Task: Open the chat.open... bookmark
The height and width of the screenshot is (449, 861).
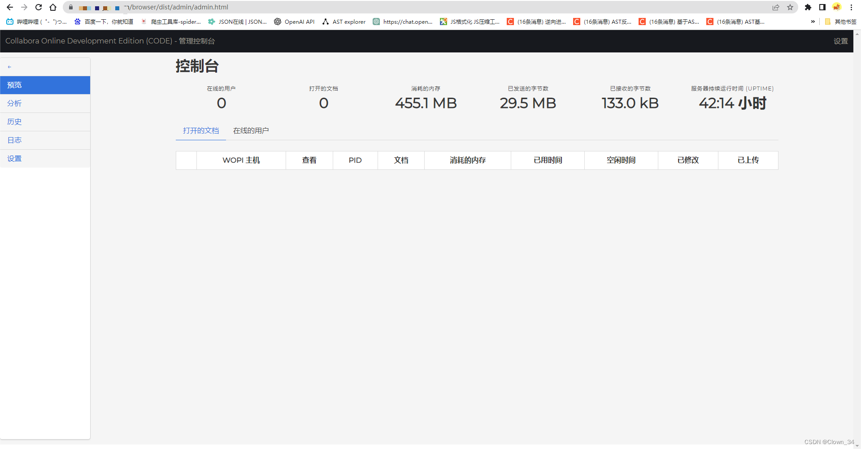Action: 403,22
